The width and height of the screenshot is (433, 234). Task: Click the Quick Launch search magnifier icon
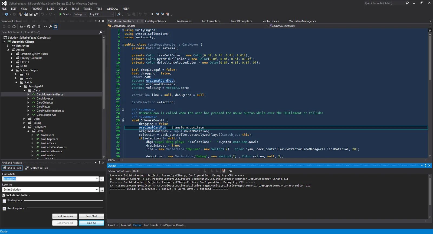(x=407, y=3)
